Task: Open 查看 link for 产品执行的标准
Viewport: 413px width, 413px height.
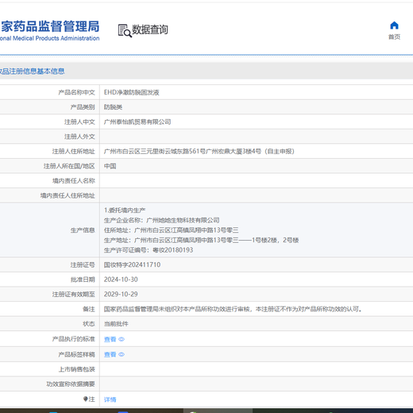Action: pos(110,339)
